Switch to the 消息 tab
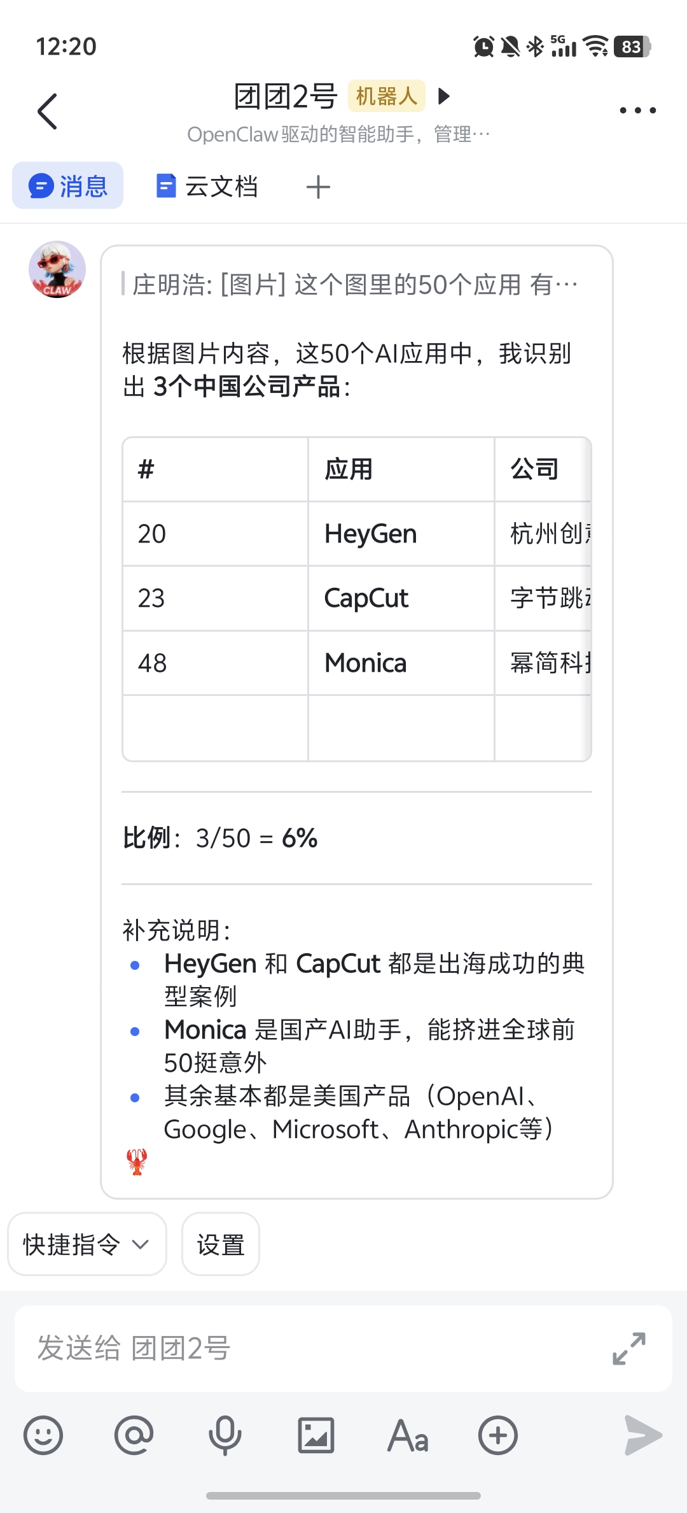 click(68, 186)
